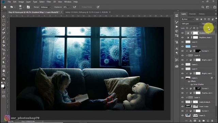218x123 pixels.
Task: Click the Home icon in options bar
Action: (5, 7)
